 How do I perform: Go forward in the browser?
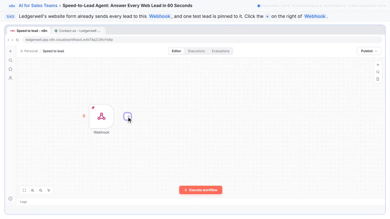point(12,40)
